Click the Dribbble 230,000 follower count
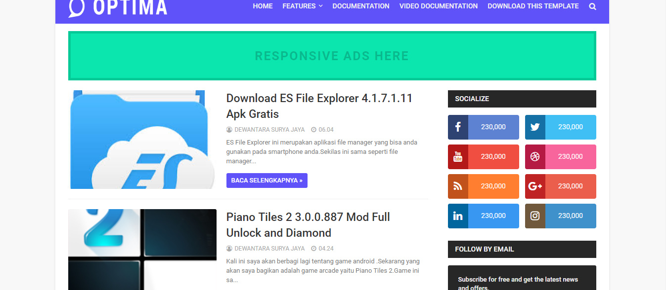Image resolution: width=666 pixels, height=290 pixels. pyautogui.click(x=571, y=157)
